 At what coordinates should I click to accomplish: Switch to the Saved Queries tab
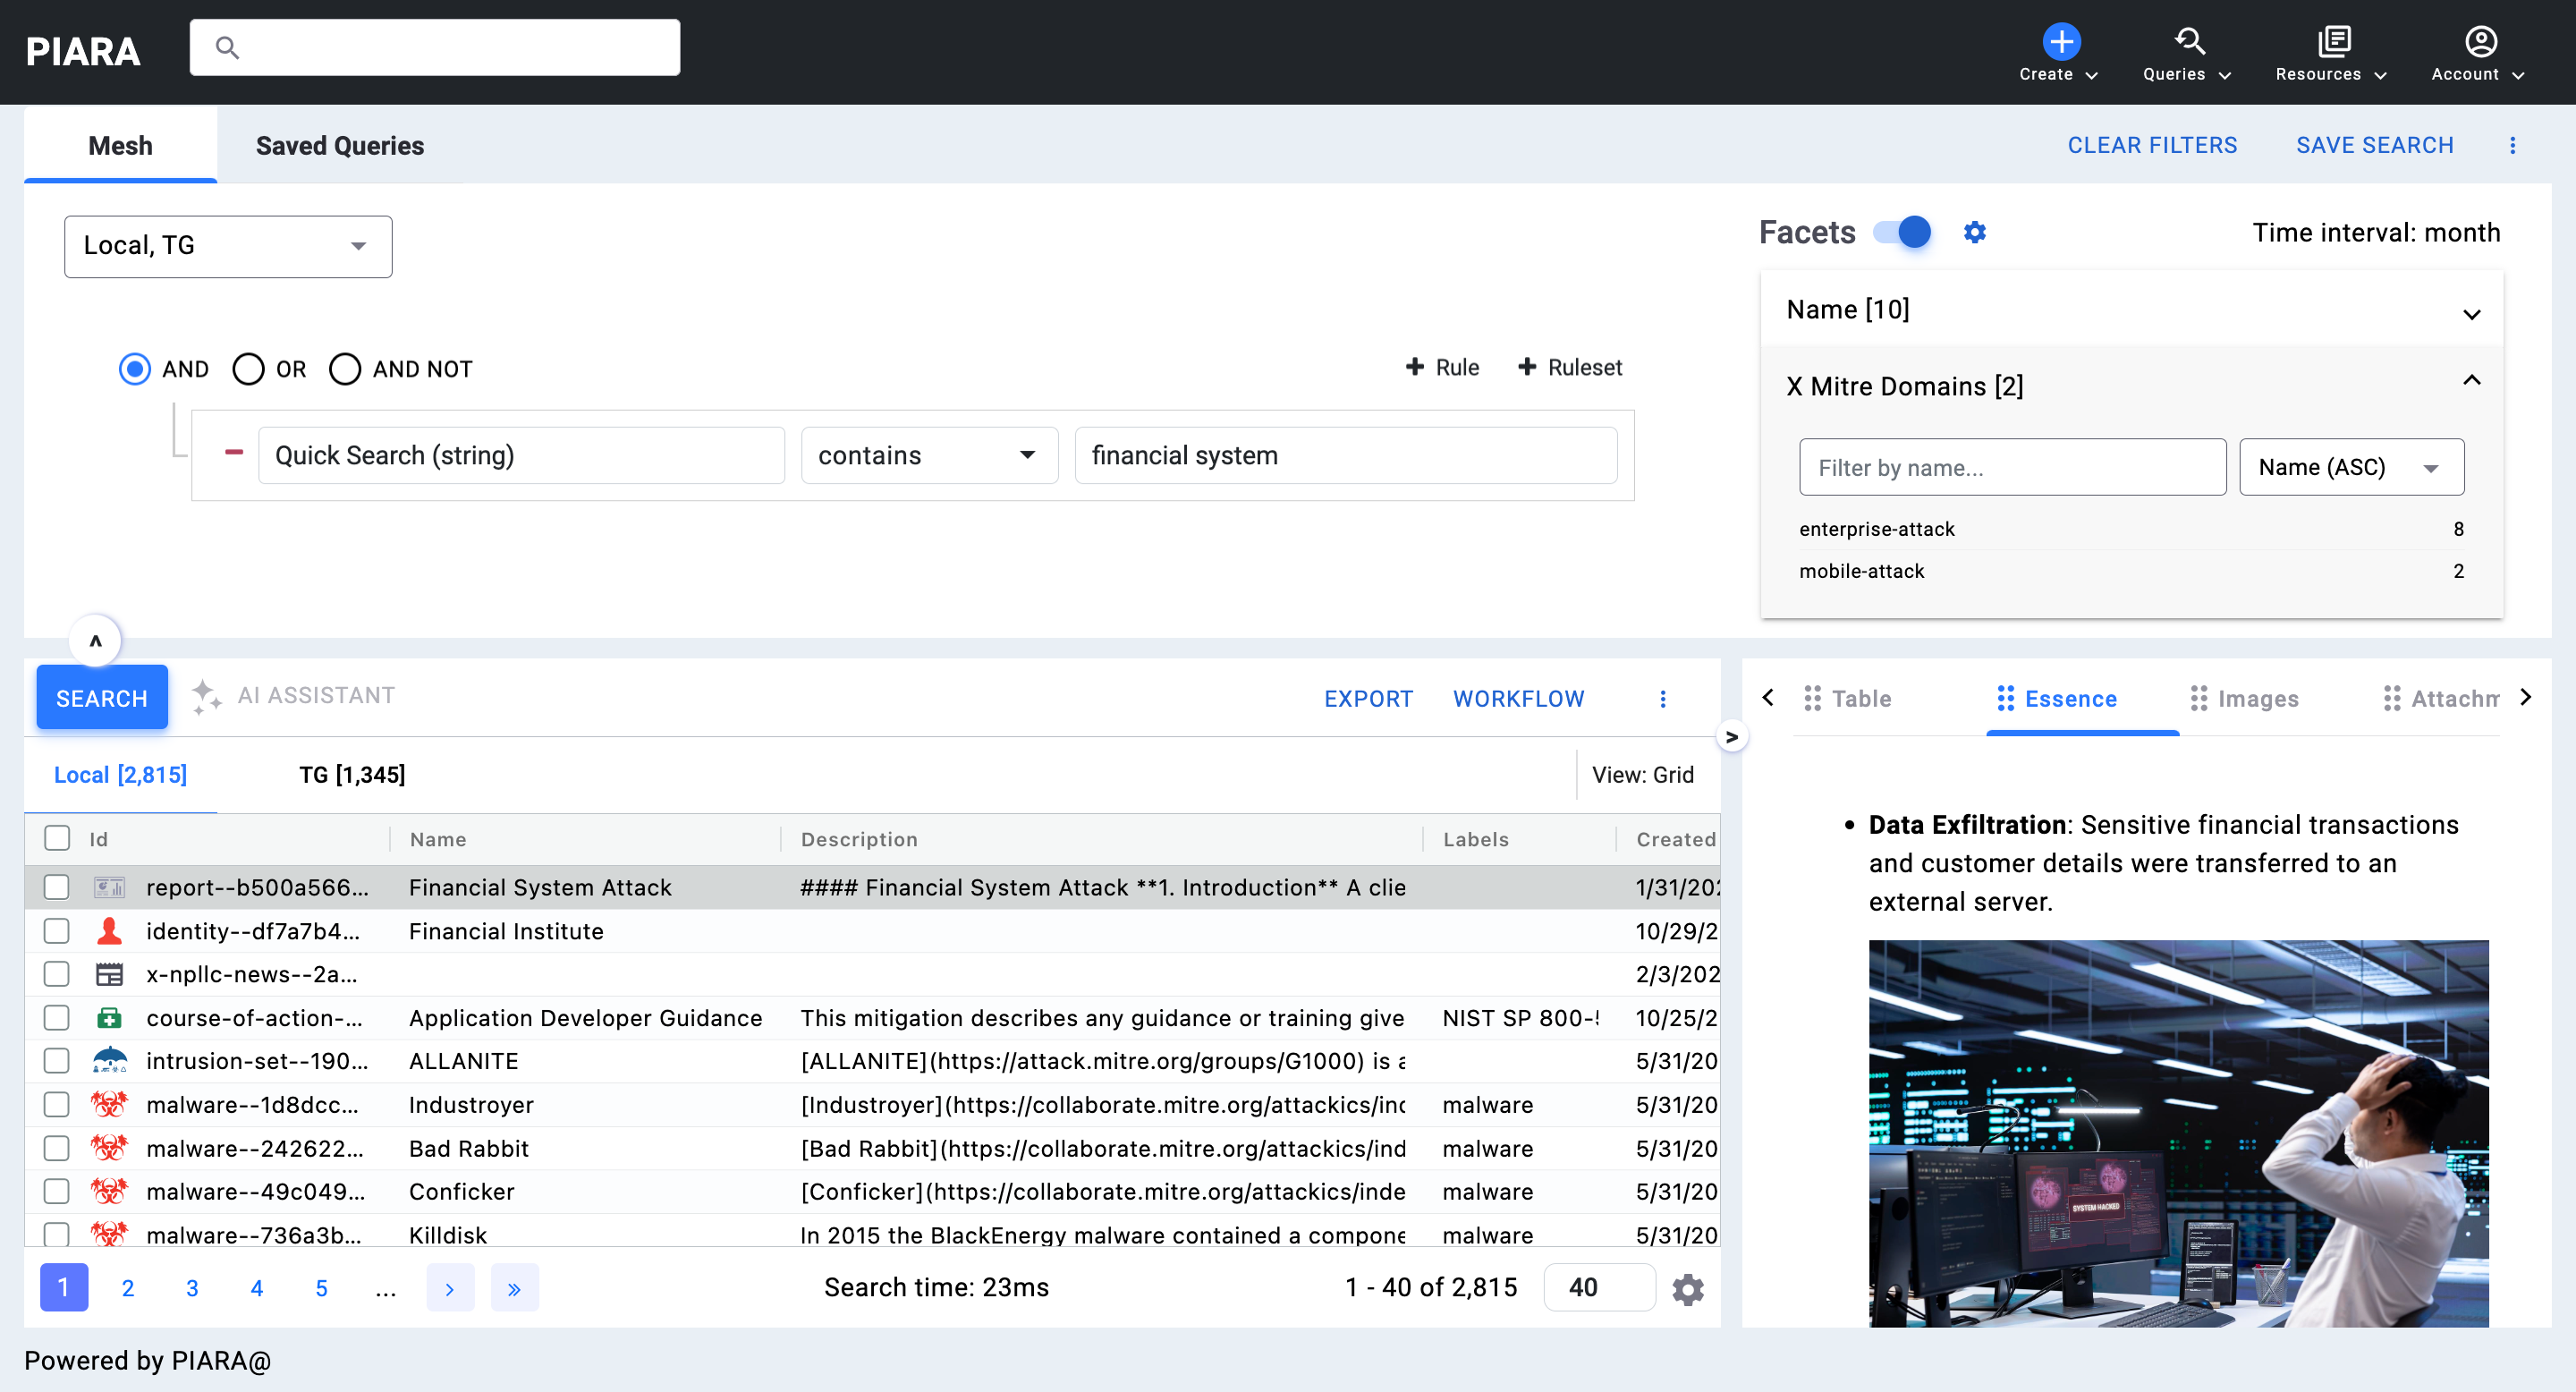coord(339,145)
